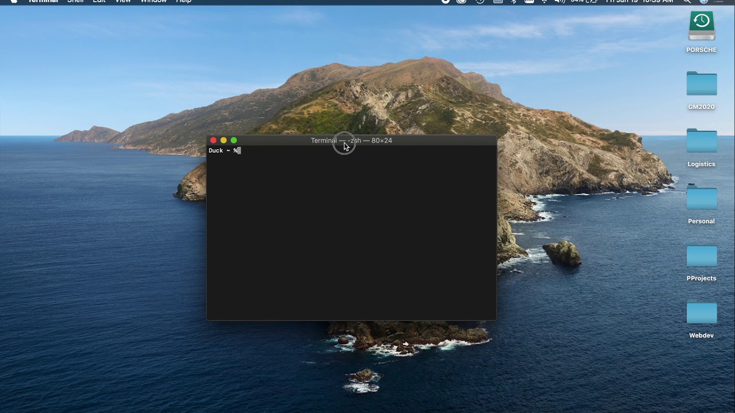
Task: Open the Bluetooth status icon in menu bar
Action: tap(513, 2)
